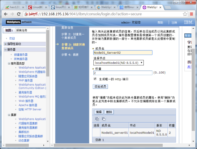This screenshot has height=149, width=197.
Task: Open the node selection dropdown
Action: (119, 63)
